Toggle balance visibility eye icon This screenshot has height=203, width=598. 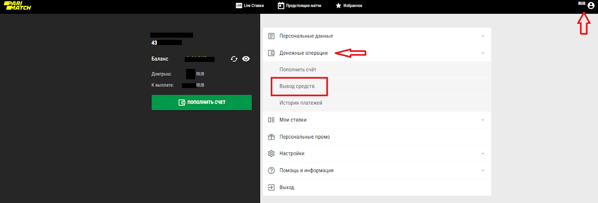click(246, 59)
